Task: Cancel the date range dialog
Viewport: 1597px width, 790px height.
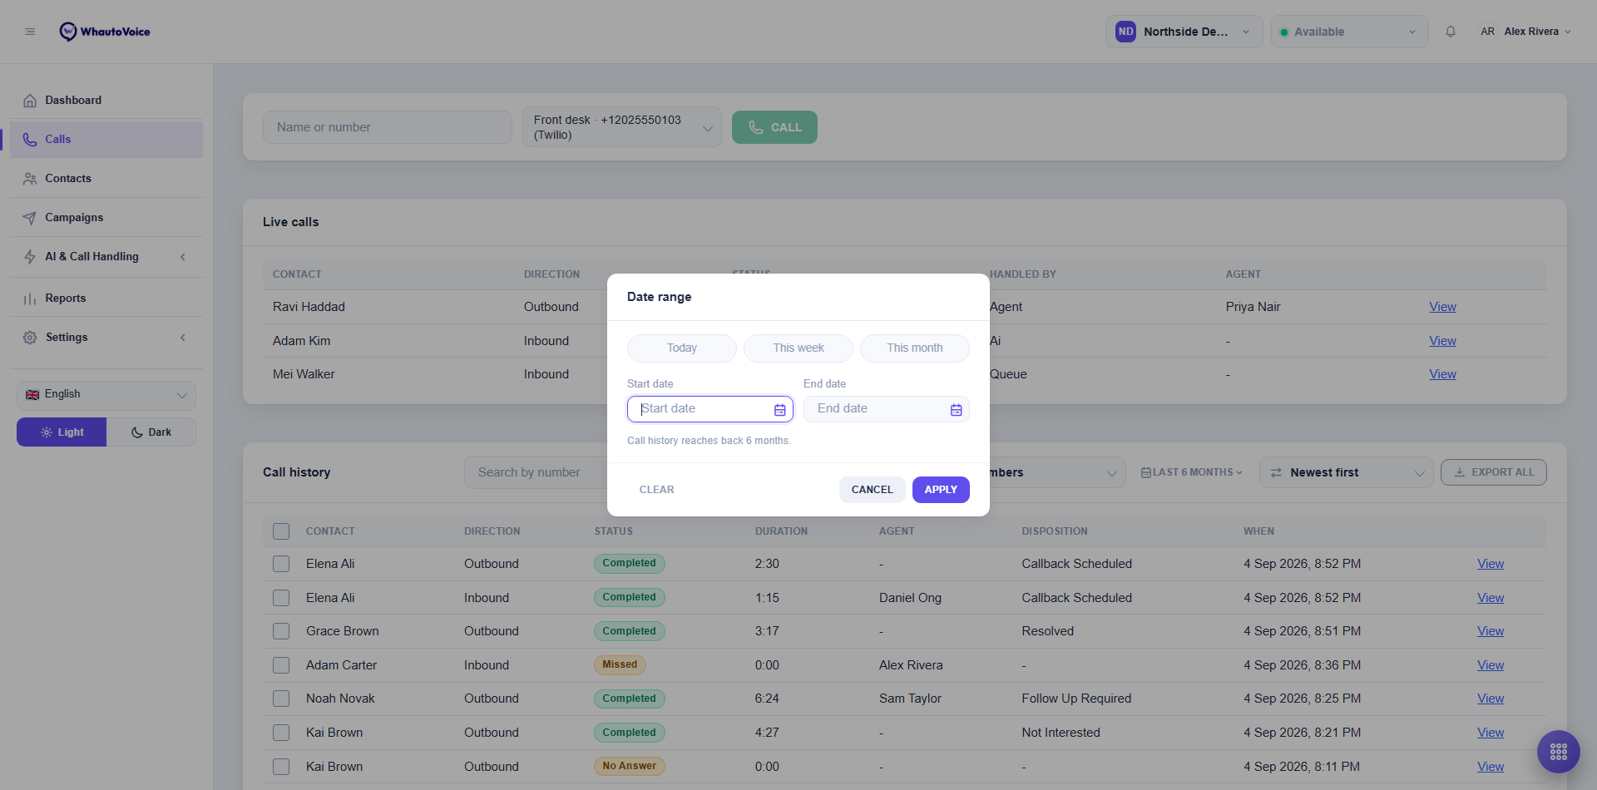Action: [x=872, y=490]
